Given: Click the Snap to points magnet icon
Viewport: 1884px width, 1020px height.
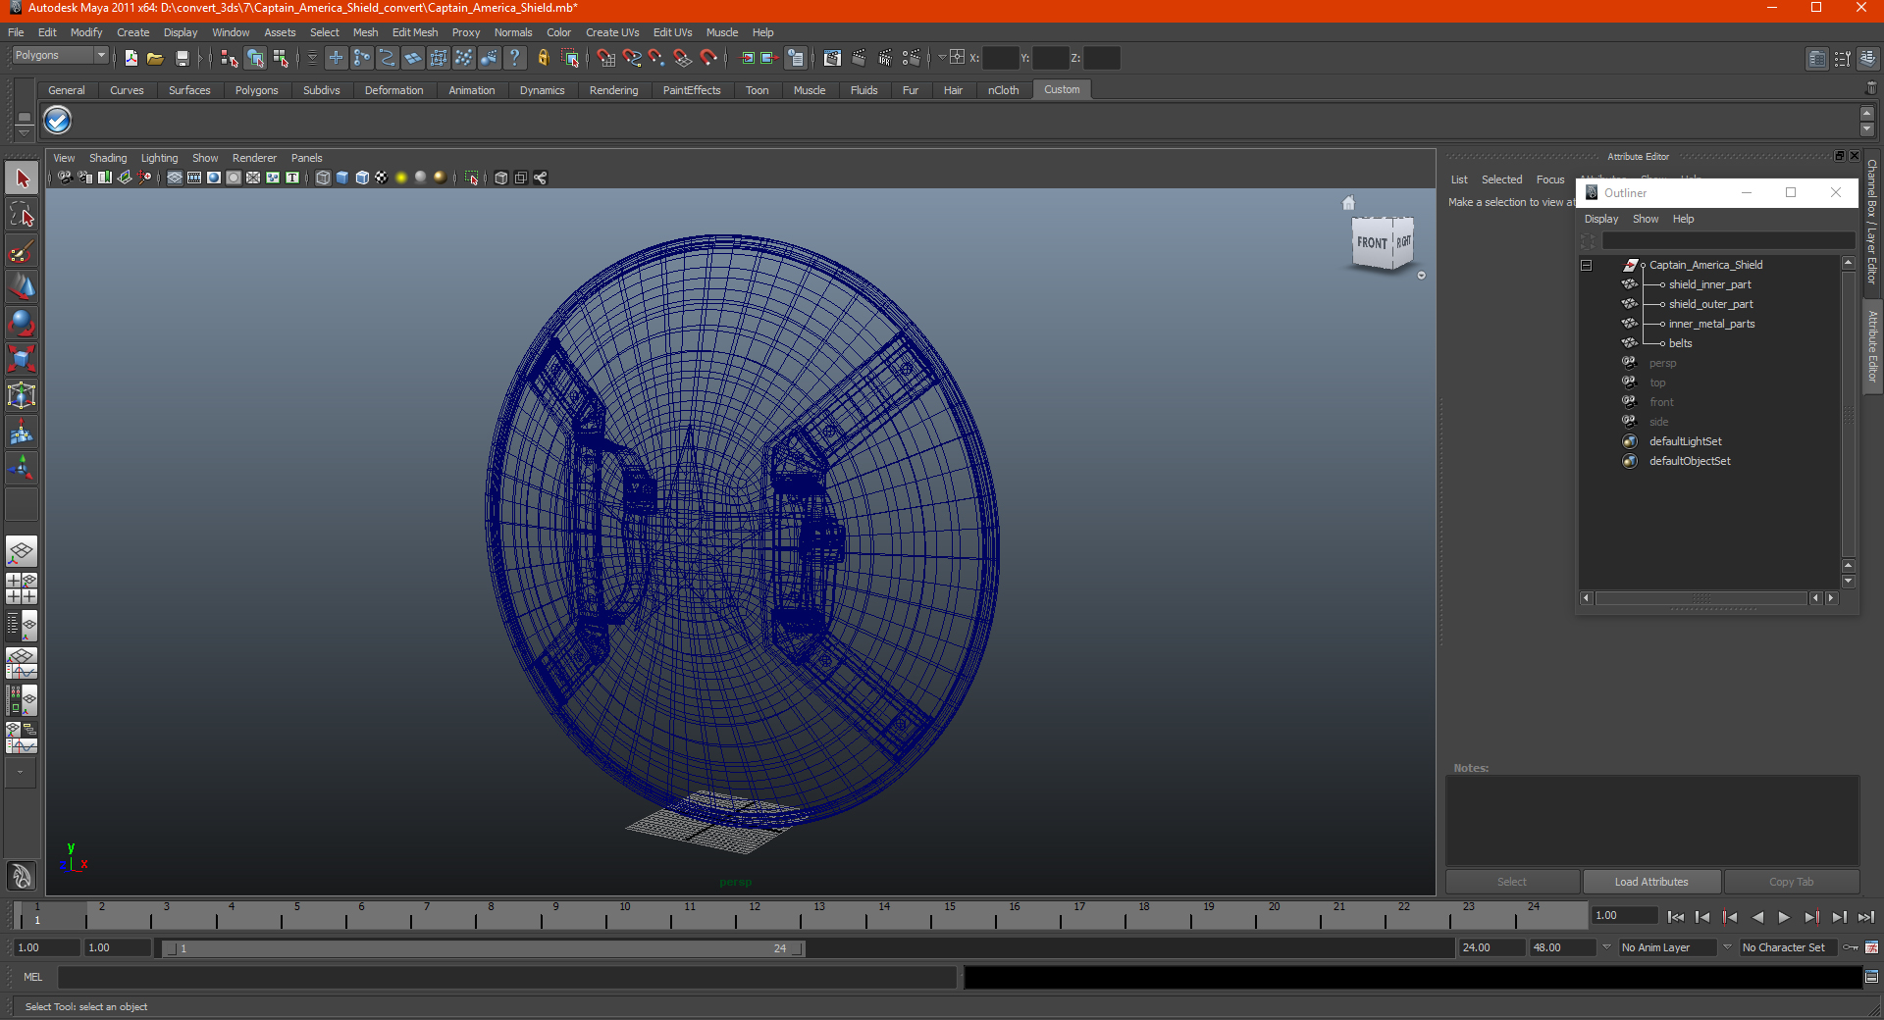Looking at the screenshot, I should (657, 58).
